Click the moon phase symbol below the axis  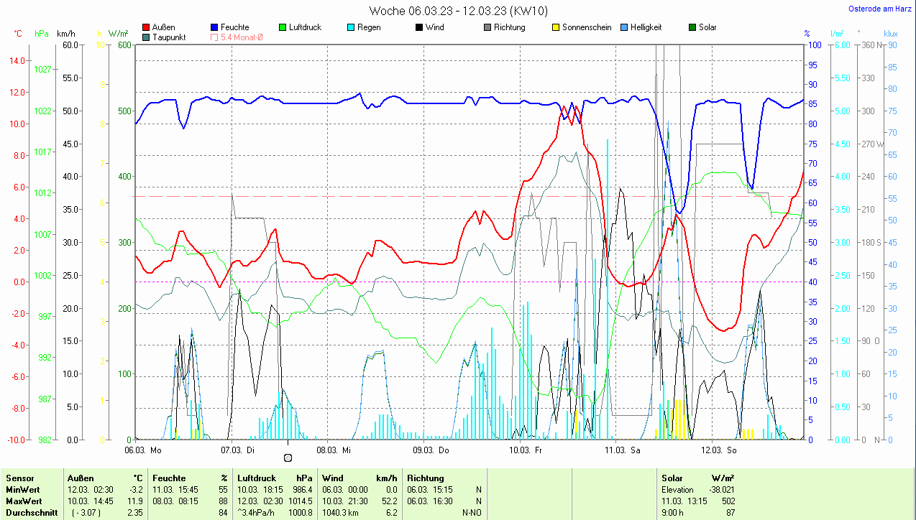click(x=288, y=458)
